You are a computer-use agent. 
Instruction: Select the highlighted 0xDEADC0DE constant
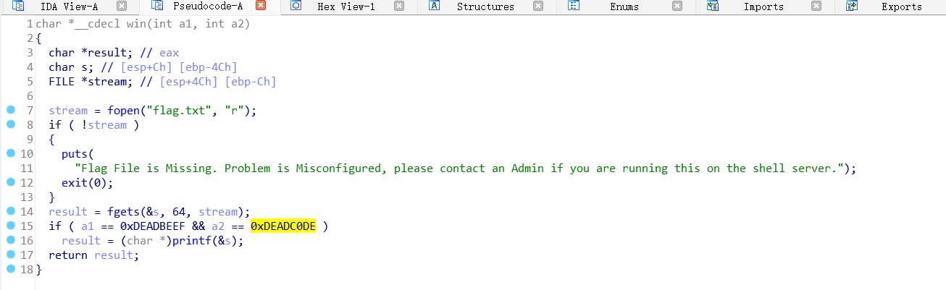(x=283, y=226)
